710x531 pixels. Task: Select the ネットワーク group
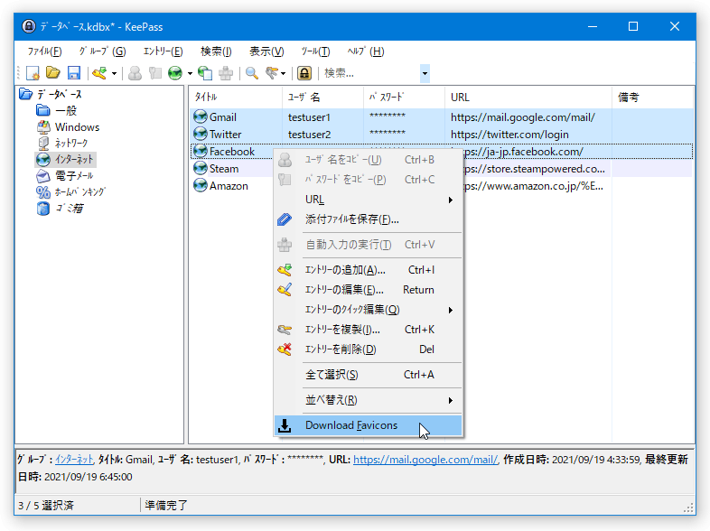coord(71,143)
